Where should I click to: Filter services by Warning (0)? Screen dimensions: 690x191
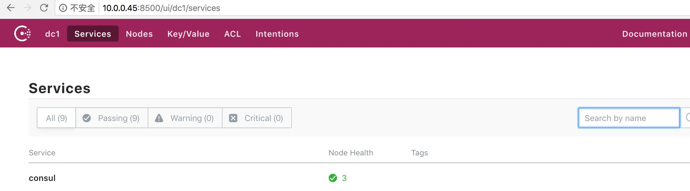tap(185, 118)
